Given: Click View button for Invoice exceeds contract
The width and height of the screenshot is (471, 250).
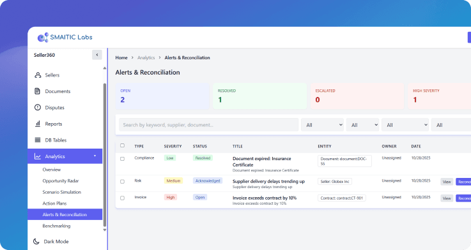Looking at the screenshot, I should [447, 198].
